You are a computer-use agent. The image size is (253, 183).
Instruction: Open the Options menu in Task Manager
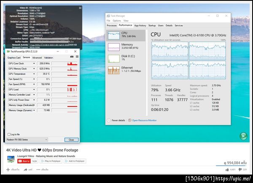[117, 21]
